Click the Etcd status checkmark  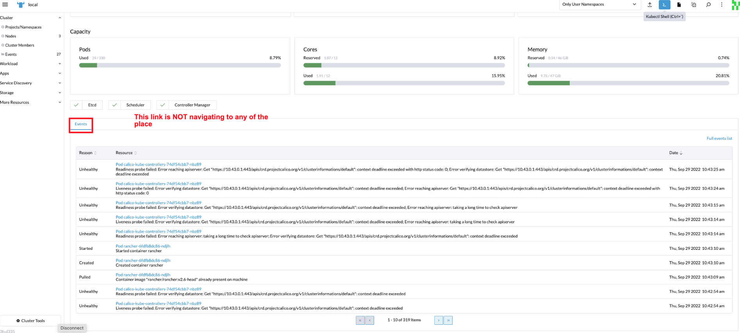pyautogui.click(x=76, y=105)
